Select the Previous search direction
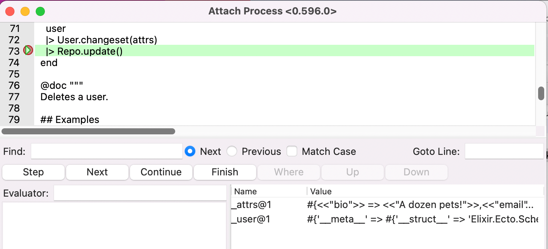Viewport: 548px width, 249px height. point(232,151)
